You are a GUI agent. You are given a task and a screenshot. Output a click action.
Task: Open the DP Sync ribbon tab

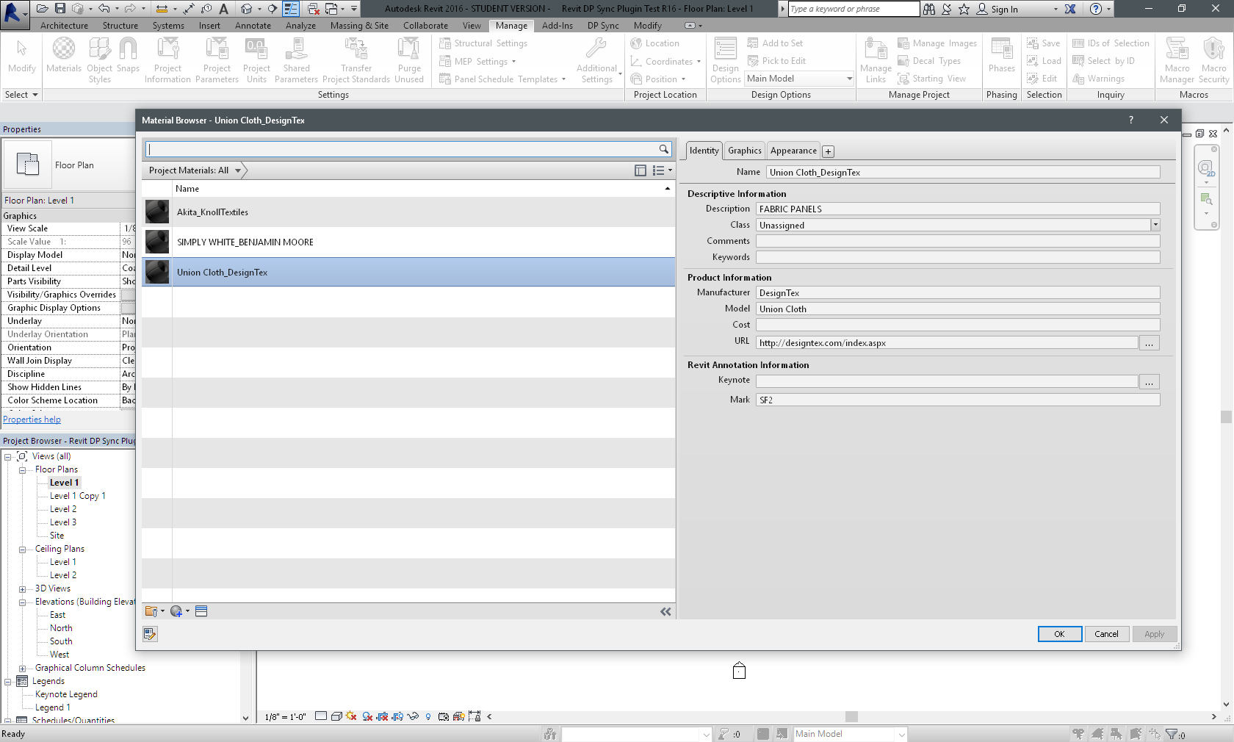[603, 25]
